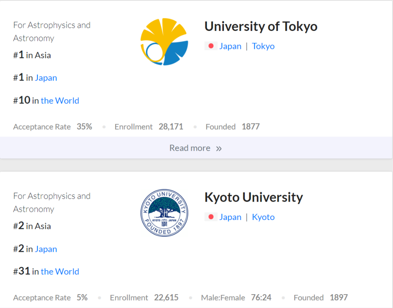Click the double chevron next to Read more
393x308 pixels.
click(219, 149)
